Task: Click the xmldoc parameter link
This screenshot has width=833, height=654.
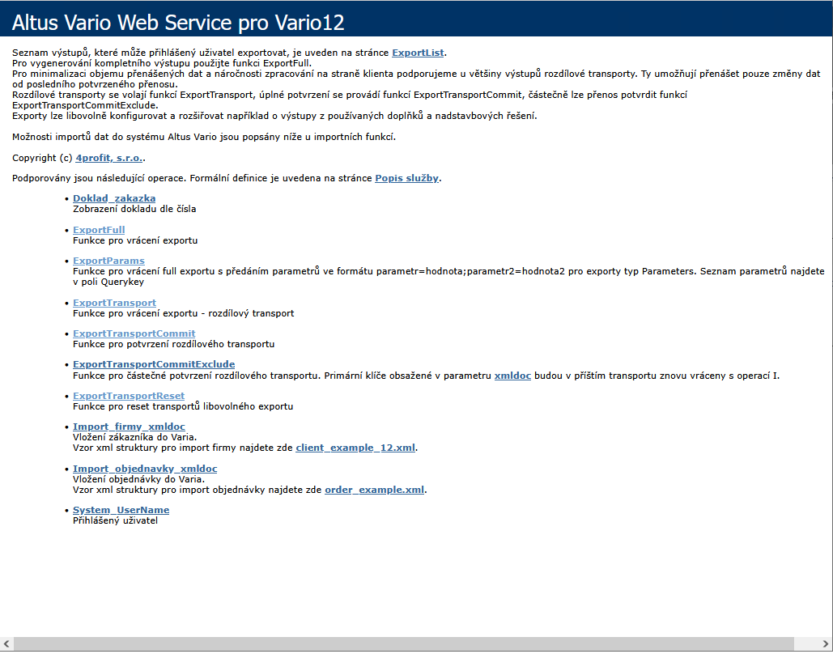Action: (x=512, y=375)
